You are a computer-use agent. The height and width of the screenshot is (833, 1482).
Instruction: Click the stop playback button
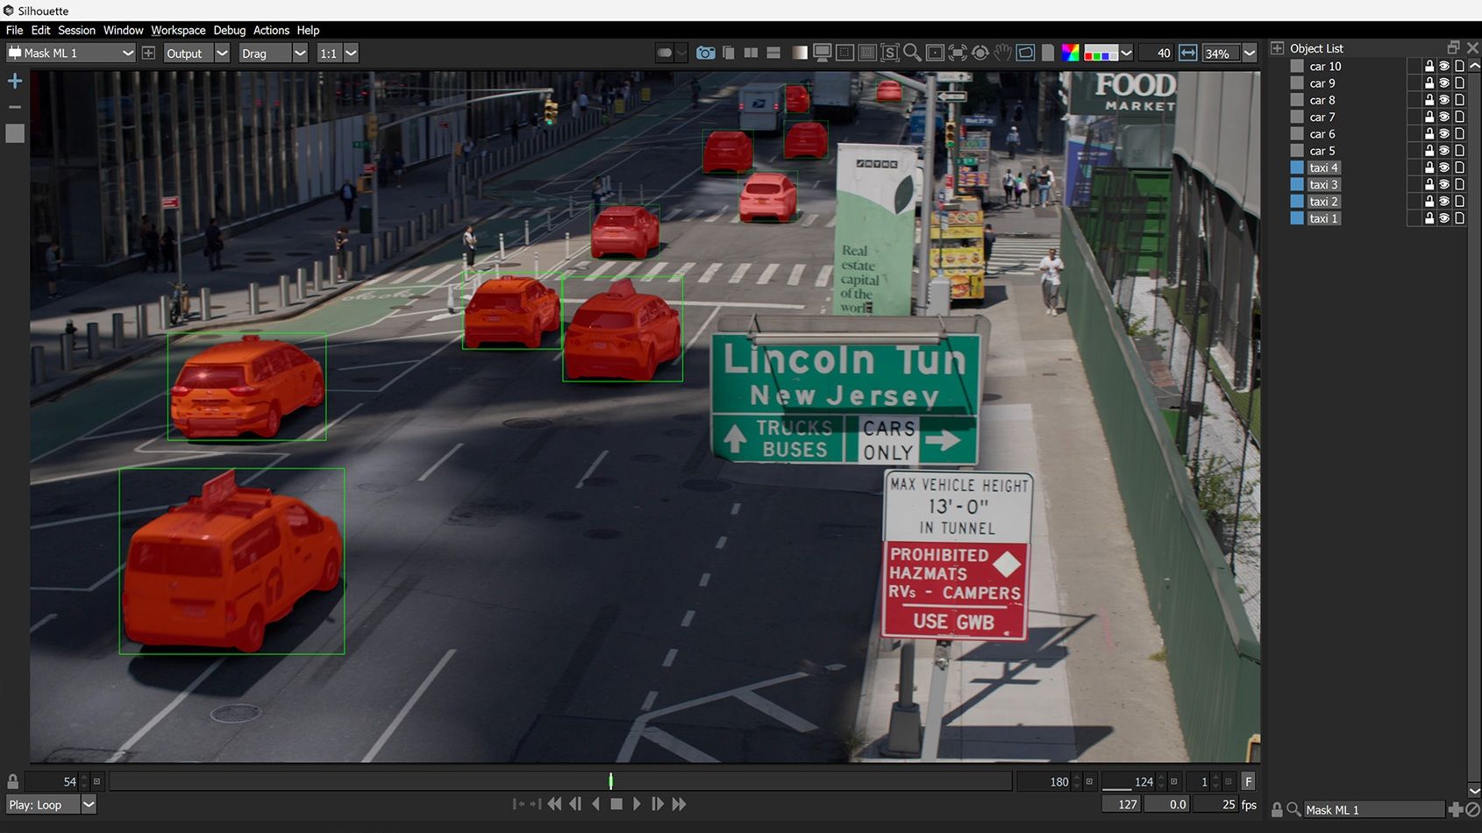tap(616, 804)
